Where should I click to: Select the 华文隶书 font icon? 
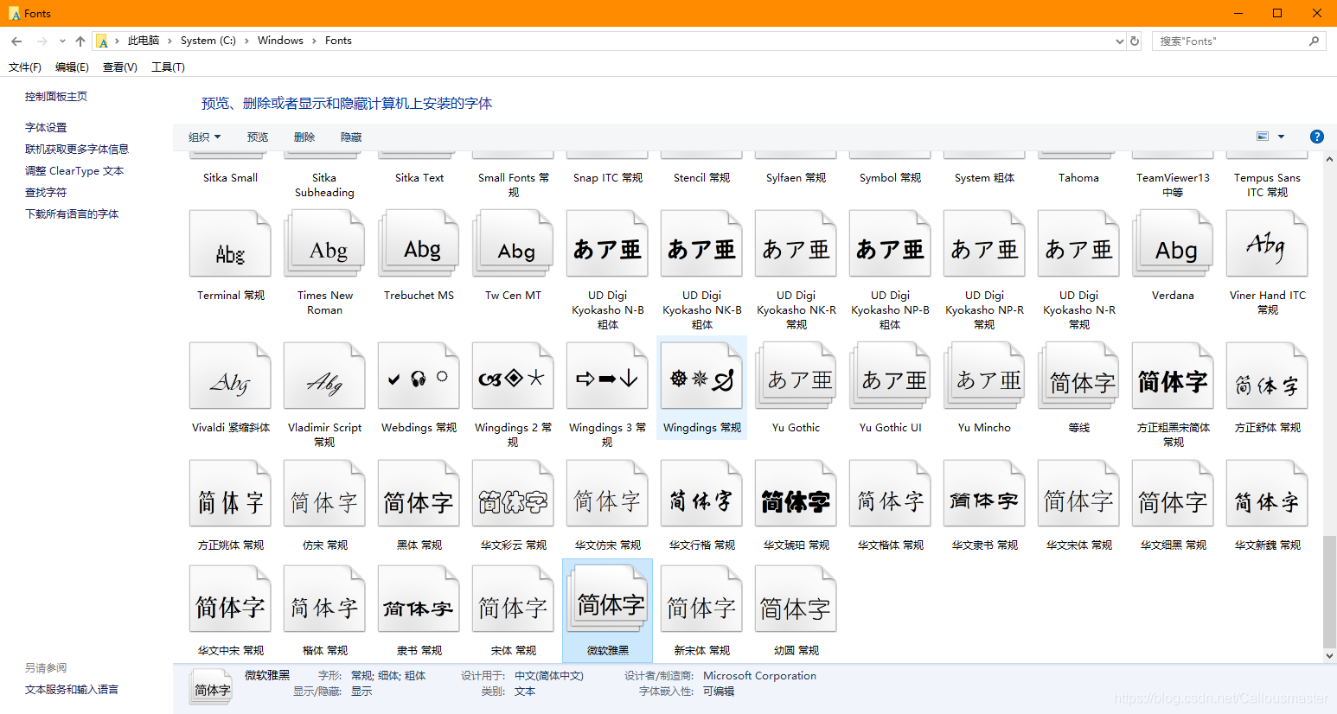(984, 494)
